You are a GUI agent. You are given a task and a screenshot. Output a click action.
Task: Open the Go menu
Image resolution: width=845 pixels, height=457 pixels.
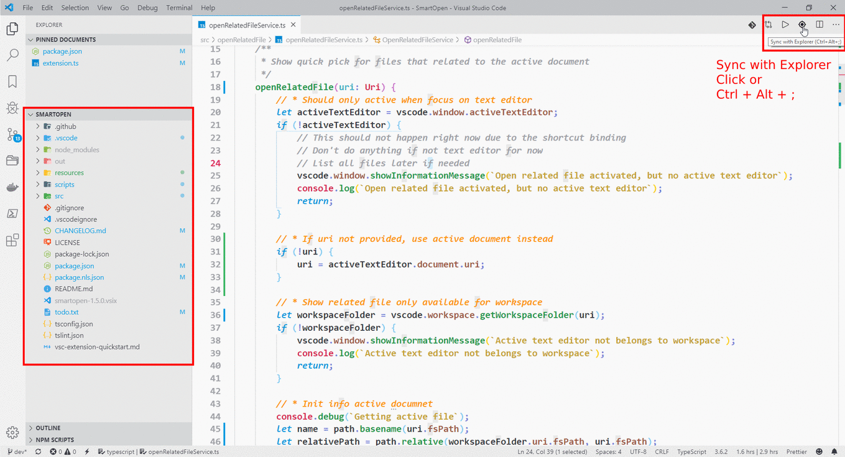point(125,7)
